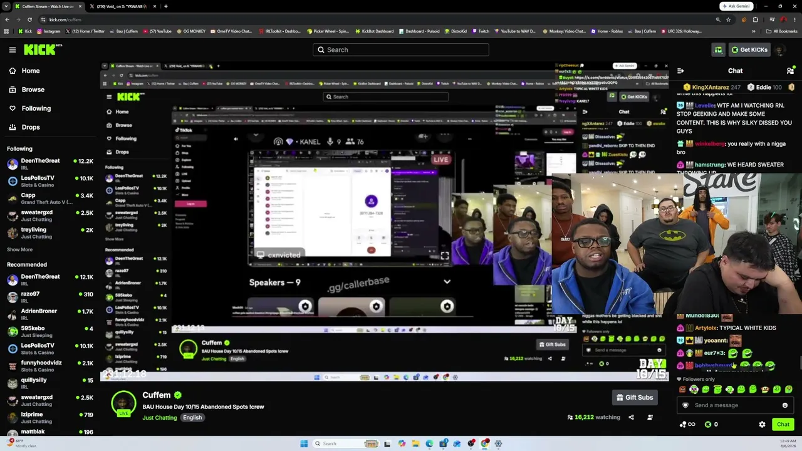Open the DistroKid bookmark
The height and width of the screenshot is (451, 802).
457,31
